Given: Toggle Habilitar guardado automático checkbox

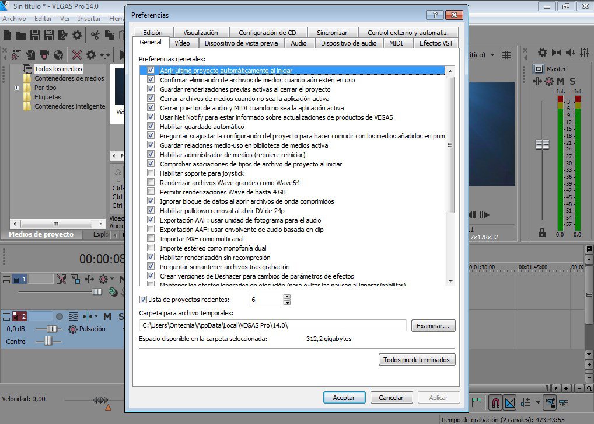Looking at the screenshot, I should point(151,126).
